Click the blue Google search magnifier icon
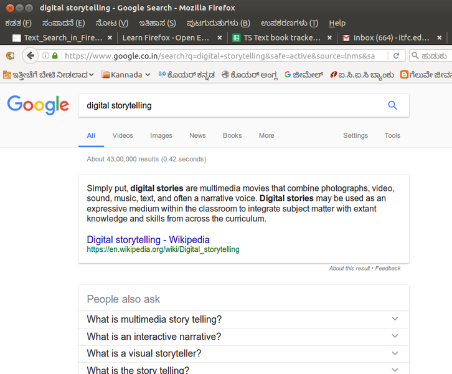This screenshot has height=374, width=452. pyautogui.click(x=392, y=105)
